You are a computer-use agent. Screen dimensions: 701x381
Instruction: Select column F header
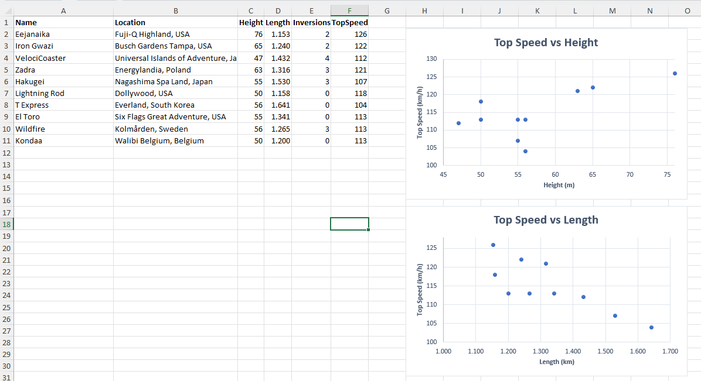[x=349, y=10]
